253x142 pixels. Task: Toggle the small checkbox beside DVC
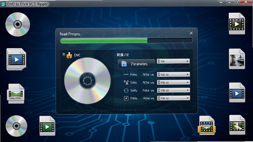click(x=64, y=55)
